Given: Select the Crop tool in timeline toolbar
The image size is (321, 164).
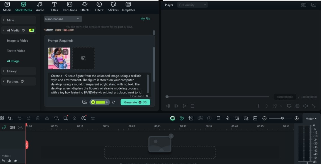Looking at the screenshot, I should click(x=65, y=118).
